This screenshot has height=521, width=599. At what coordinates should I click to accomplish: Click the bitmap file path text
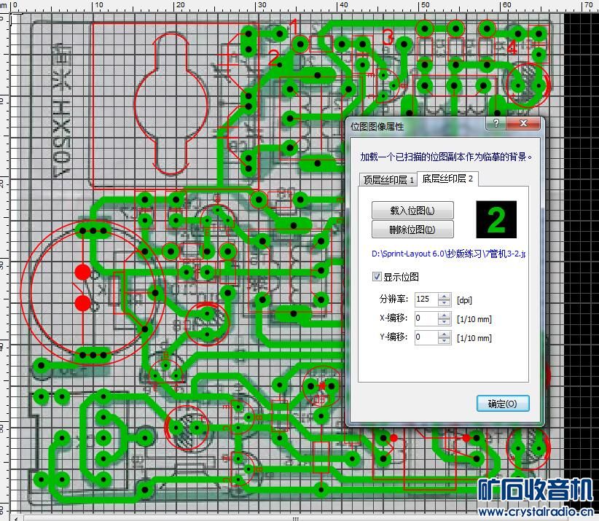pos(448,254)
